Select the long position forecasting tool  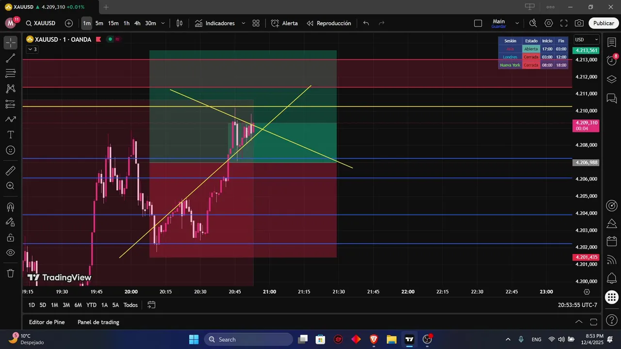[x=11, y=104]
